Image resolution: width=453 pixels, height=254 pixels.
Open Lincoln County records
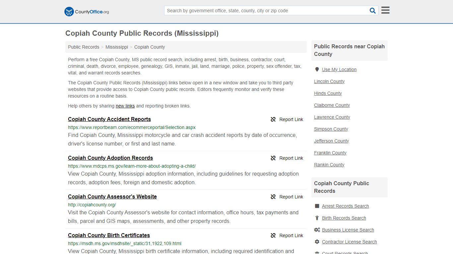[x=329, y=81]
